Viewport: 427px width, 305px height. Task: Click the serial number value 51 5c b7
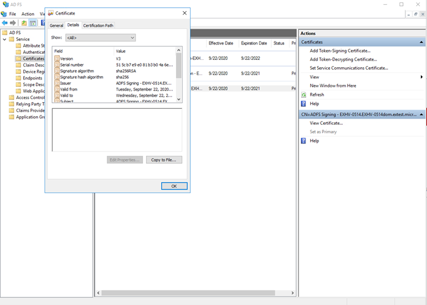pyautogui.click(x=144, y=65)
